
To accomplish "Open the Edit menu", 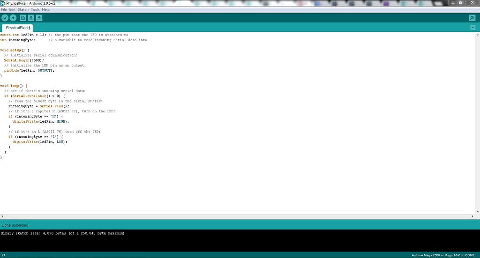I will pyautogui.click(x=12, y=9).
